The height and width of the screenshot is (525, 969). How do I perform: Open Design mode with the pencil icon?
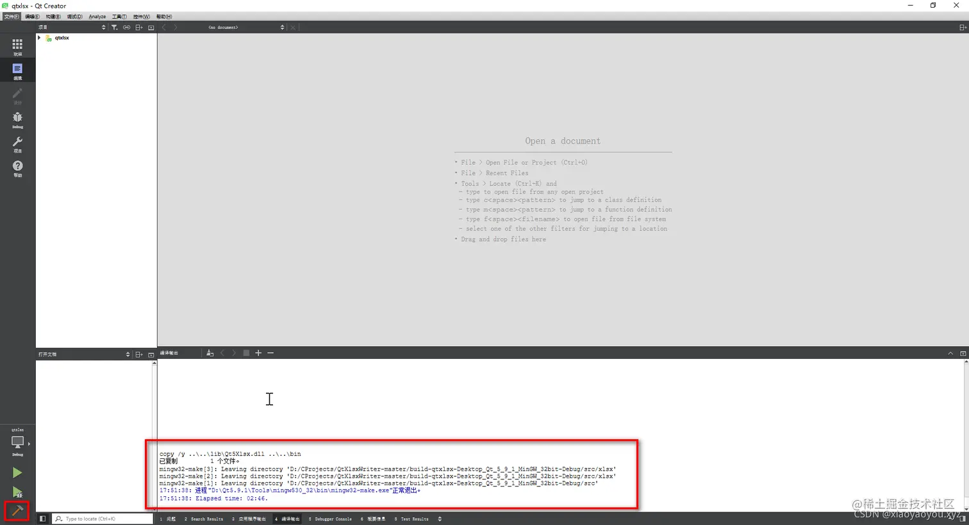click(x=17, y=96)
